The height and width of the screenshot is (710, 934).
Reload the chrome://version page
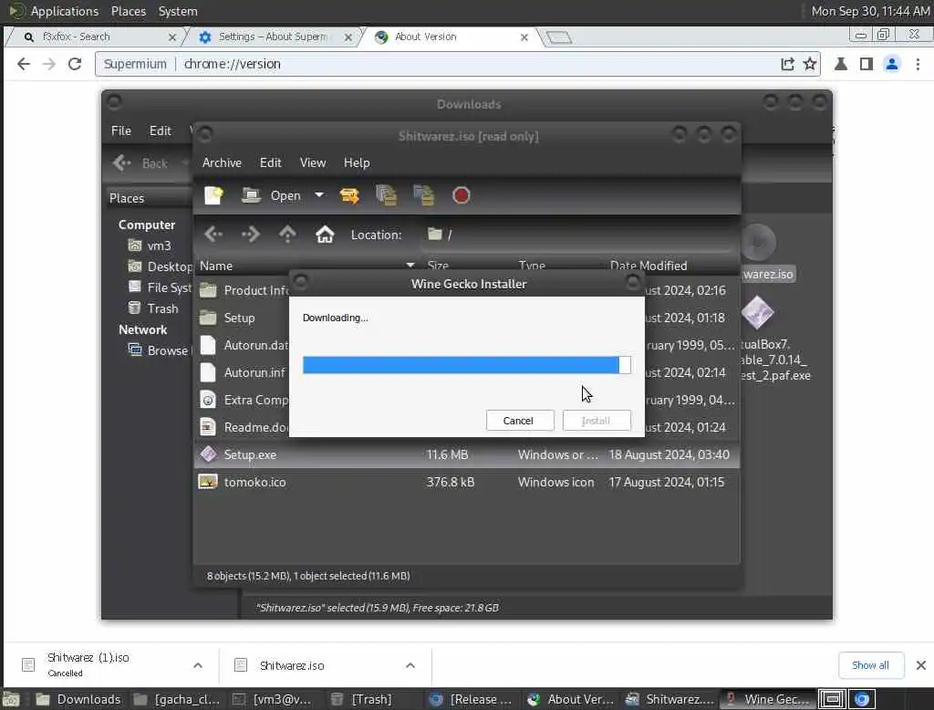(75, 64)
